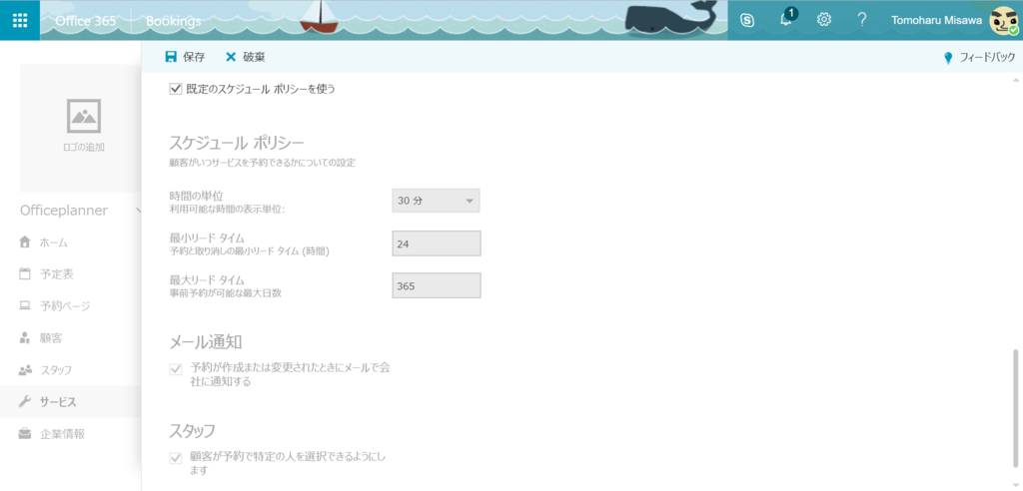Click the メール通知 heading
This screenshot has height=491, width=1023.
[x=206, y=341]
